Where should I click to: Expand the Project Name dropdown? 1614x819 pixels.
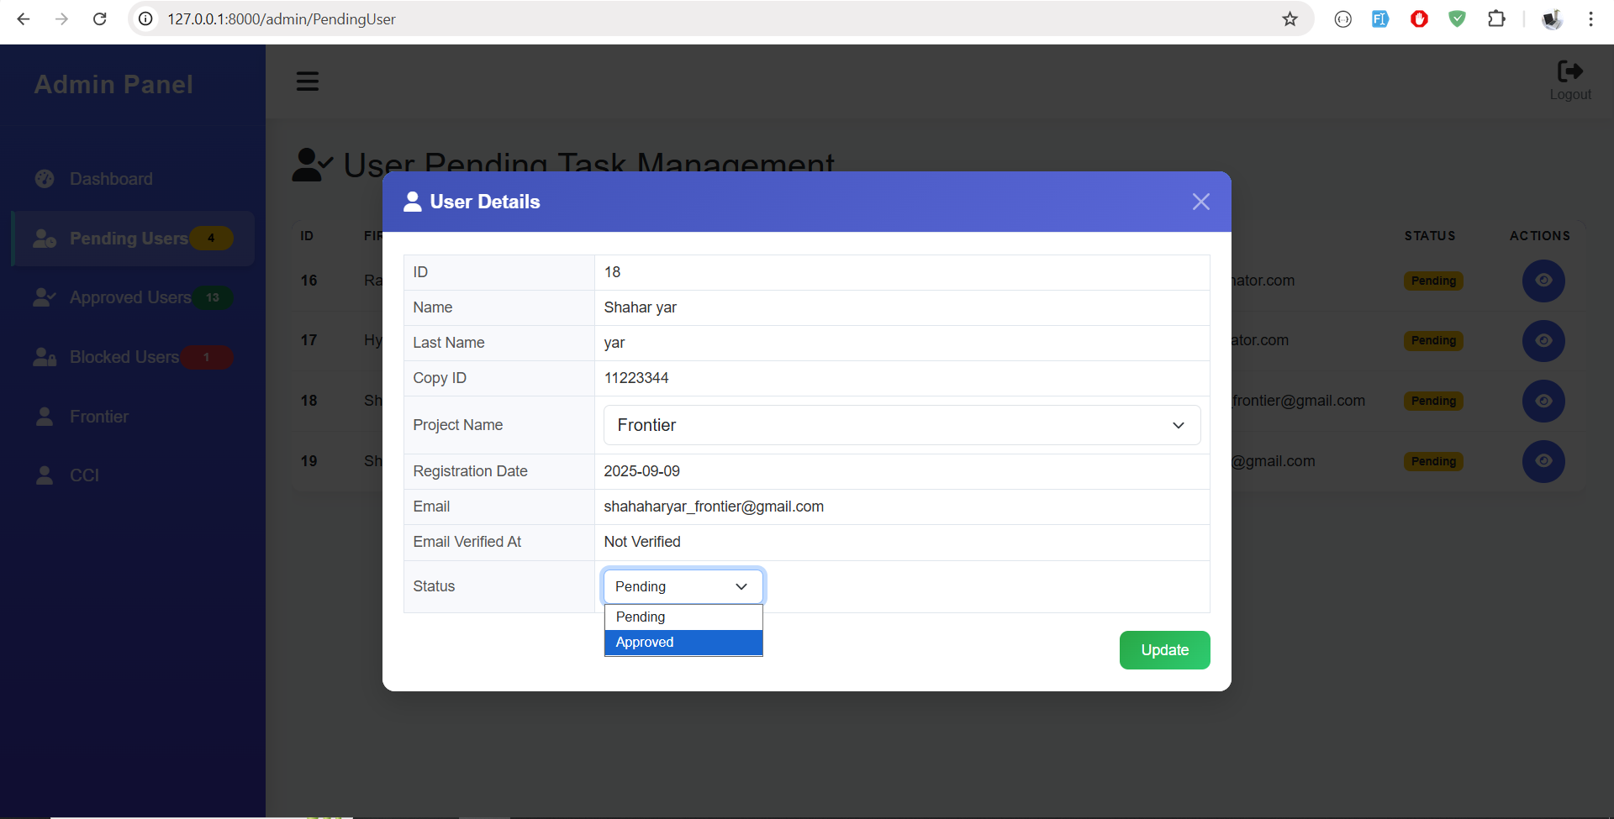point(901,425)
